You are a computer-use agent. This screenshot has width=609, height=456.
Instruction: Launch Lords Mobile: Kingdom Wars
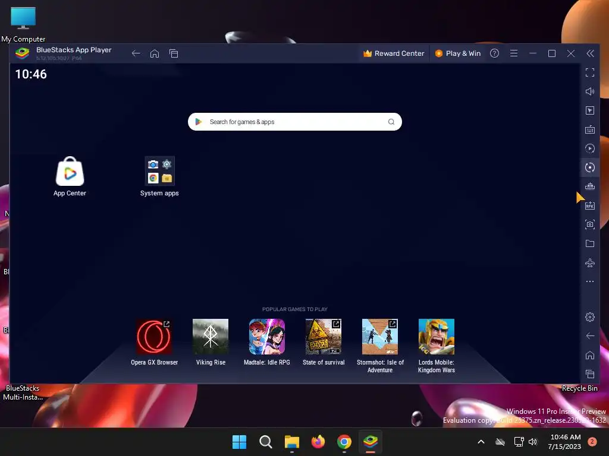pyautogui.click(x=436, y=337)
